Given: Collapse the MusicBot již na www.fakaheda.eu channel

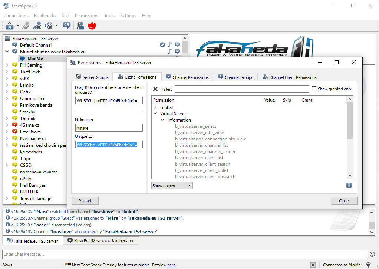Looking at the screenshot, I should click(x=7, y=52).
